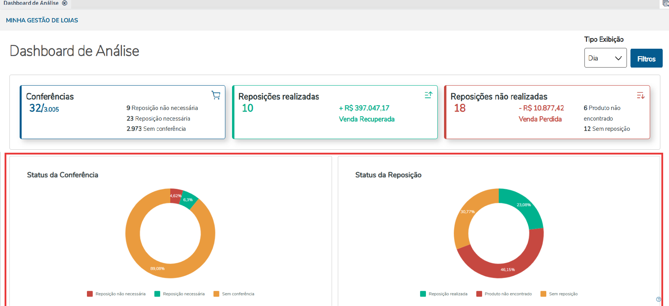Click the number 10 in Reposições realizadas

pos(247,108)
